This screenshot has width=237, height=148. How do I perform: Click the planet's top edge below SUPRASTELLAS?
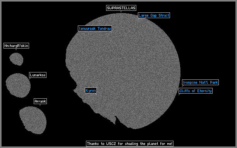click(x=121, y=14)
